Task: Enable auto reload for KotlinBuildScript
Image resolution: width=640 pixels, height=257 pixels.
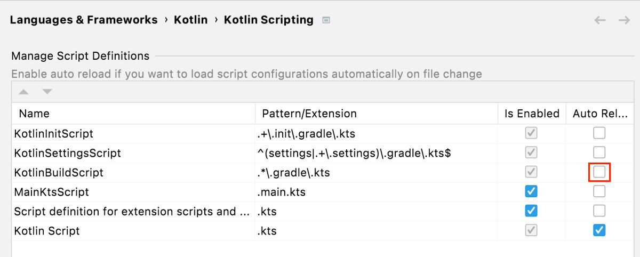Action: 599,172
